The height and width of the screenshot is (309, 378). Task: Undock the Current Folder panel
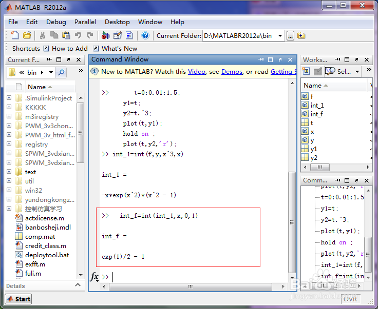68,59
